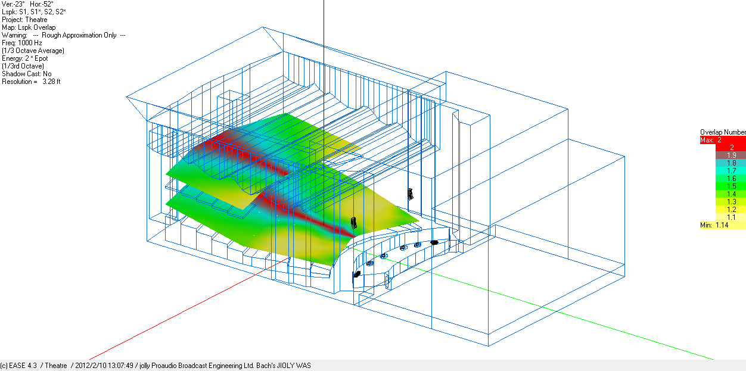Viewport: 746px width, 371px height.
Task: Click the Map: Lspk Overlap info line
Action: point(29,27)
